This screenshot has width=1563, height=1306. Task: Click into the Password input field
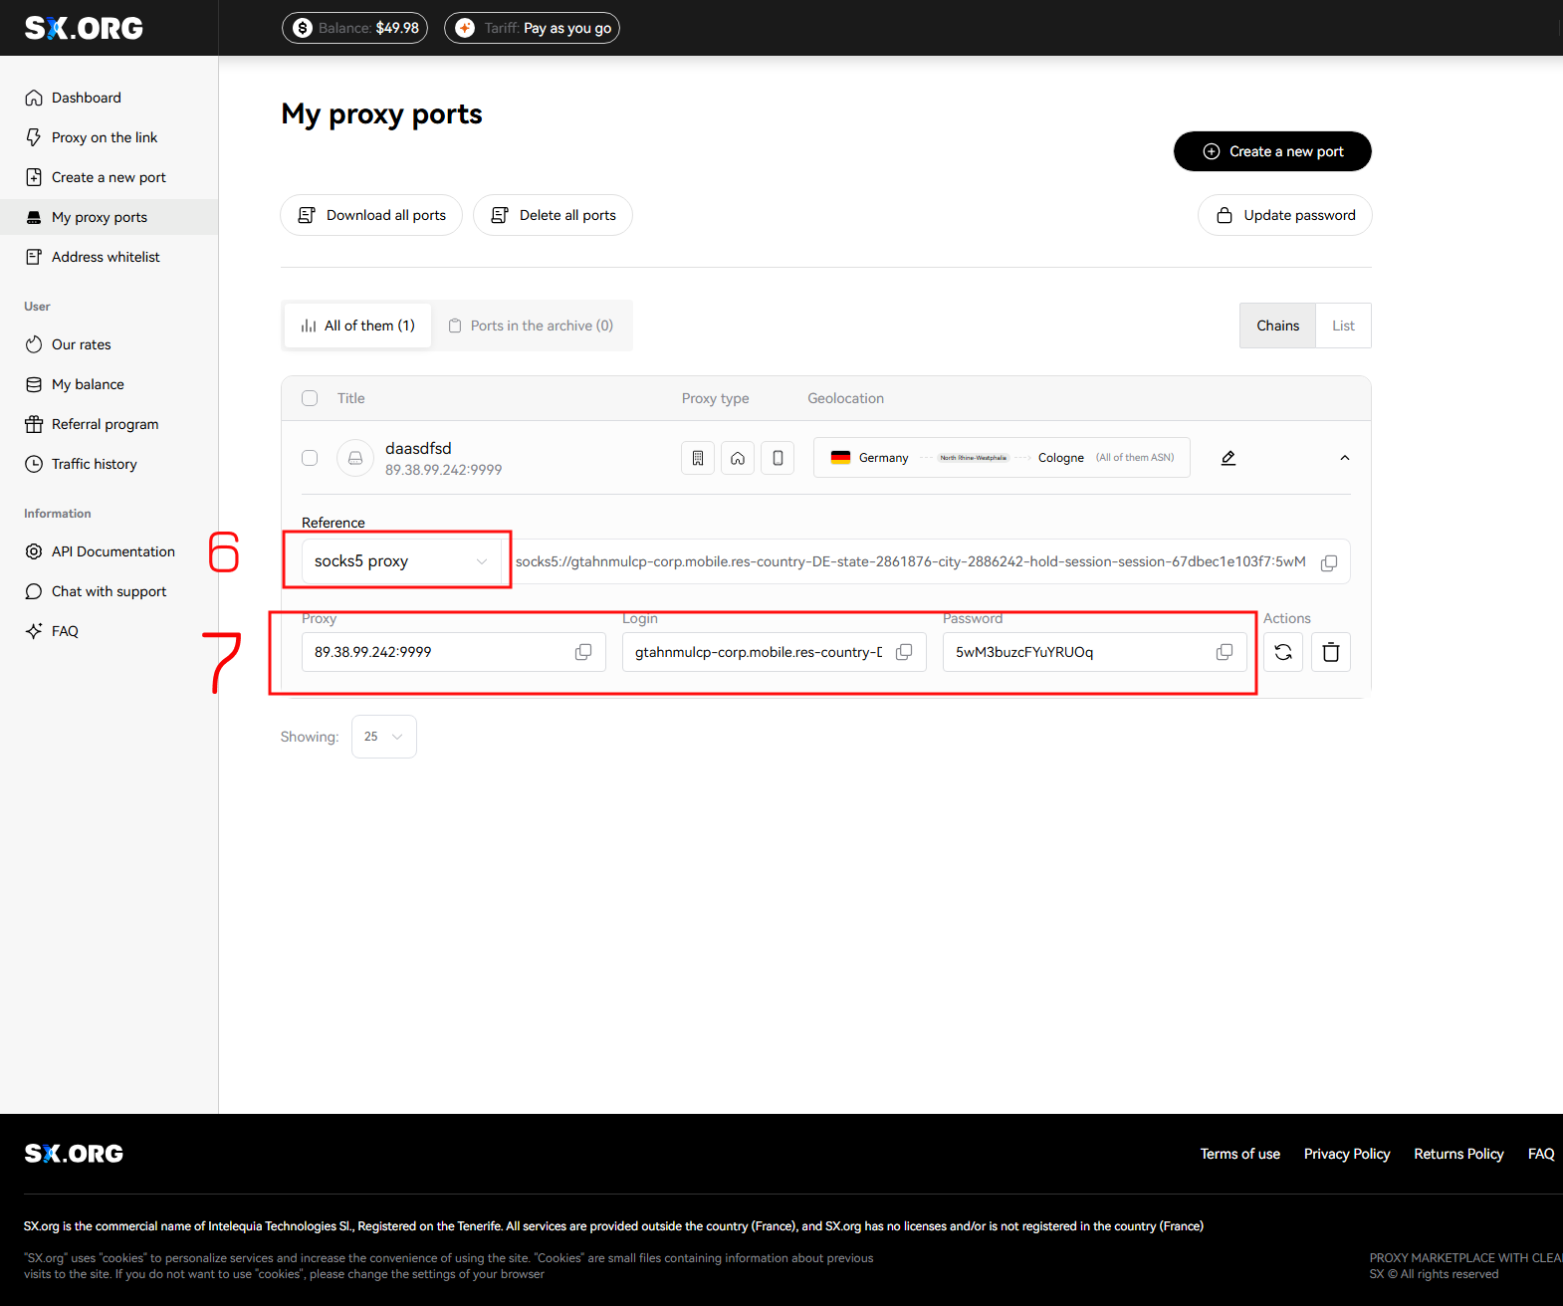click(x=1075, y=652)
